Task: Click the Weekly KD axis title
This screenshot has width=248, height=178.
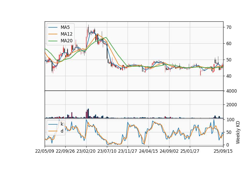Action: click(x=238, y=132)
